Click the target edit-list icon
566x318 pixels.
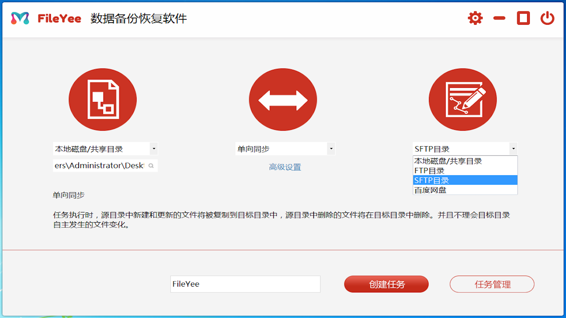pyautogui.click(x=463, y=99)
